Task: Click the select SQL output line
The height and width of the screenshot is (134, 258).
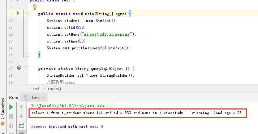Action: tap(136, 113)
